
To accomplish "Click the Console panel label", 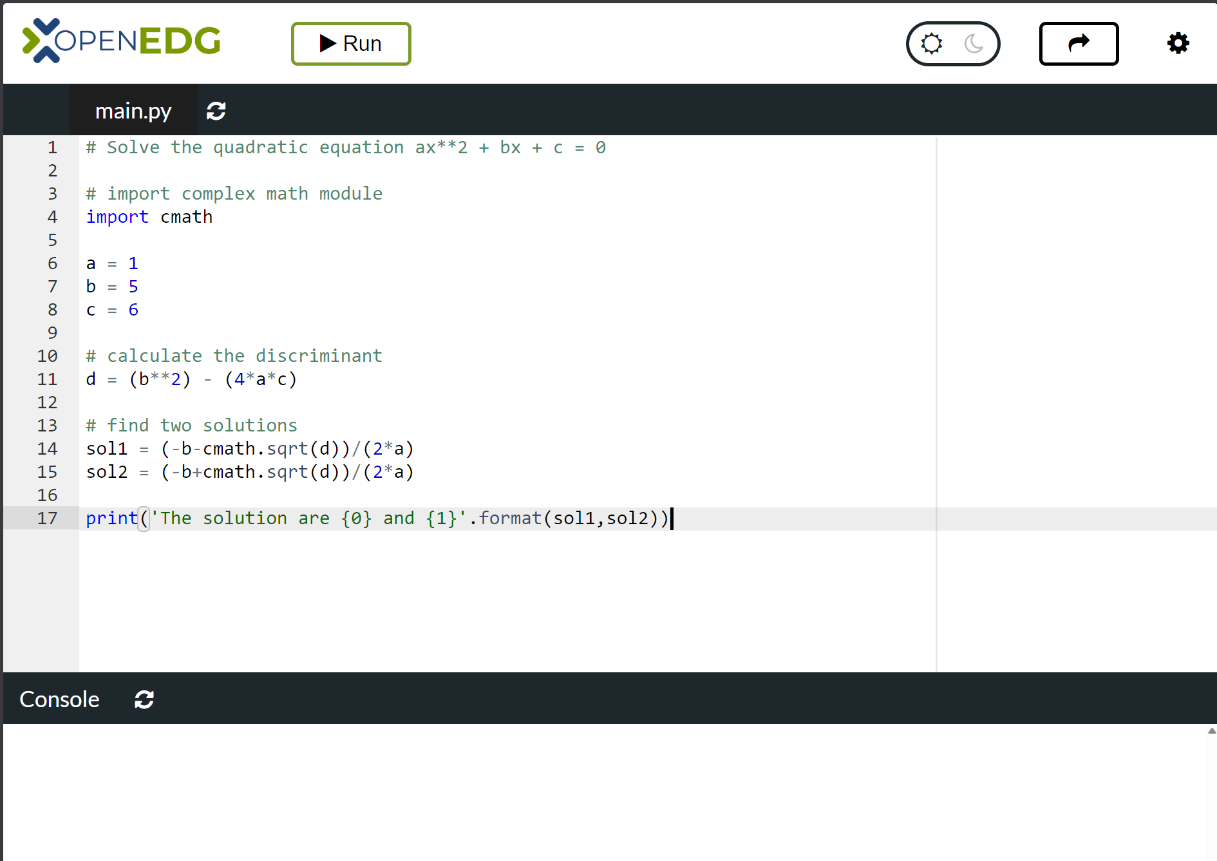I will tap(59, 699).
